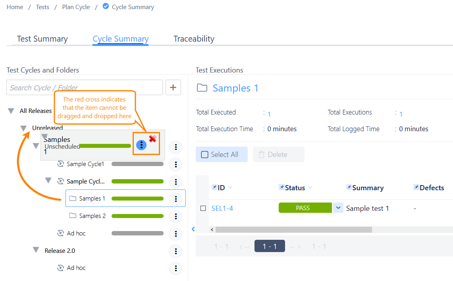Collapse the side panel with blue chevron
This screenshot has width=453, height=281.
pos(193,229)
